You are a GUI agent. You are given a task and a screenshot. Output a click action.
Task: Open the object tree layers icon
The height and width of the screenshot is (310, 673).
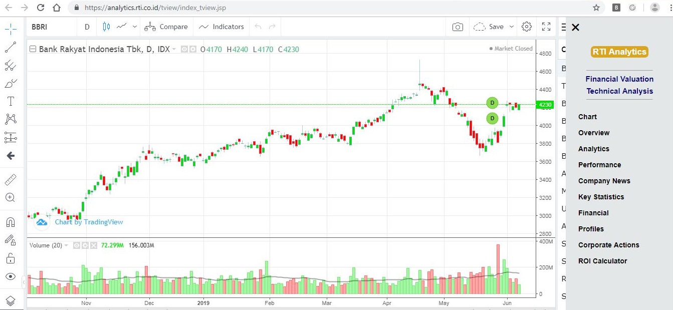pos(11,301)
